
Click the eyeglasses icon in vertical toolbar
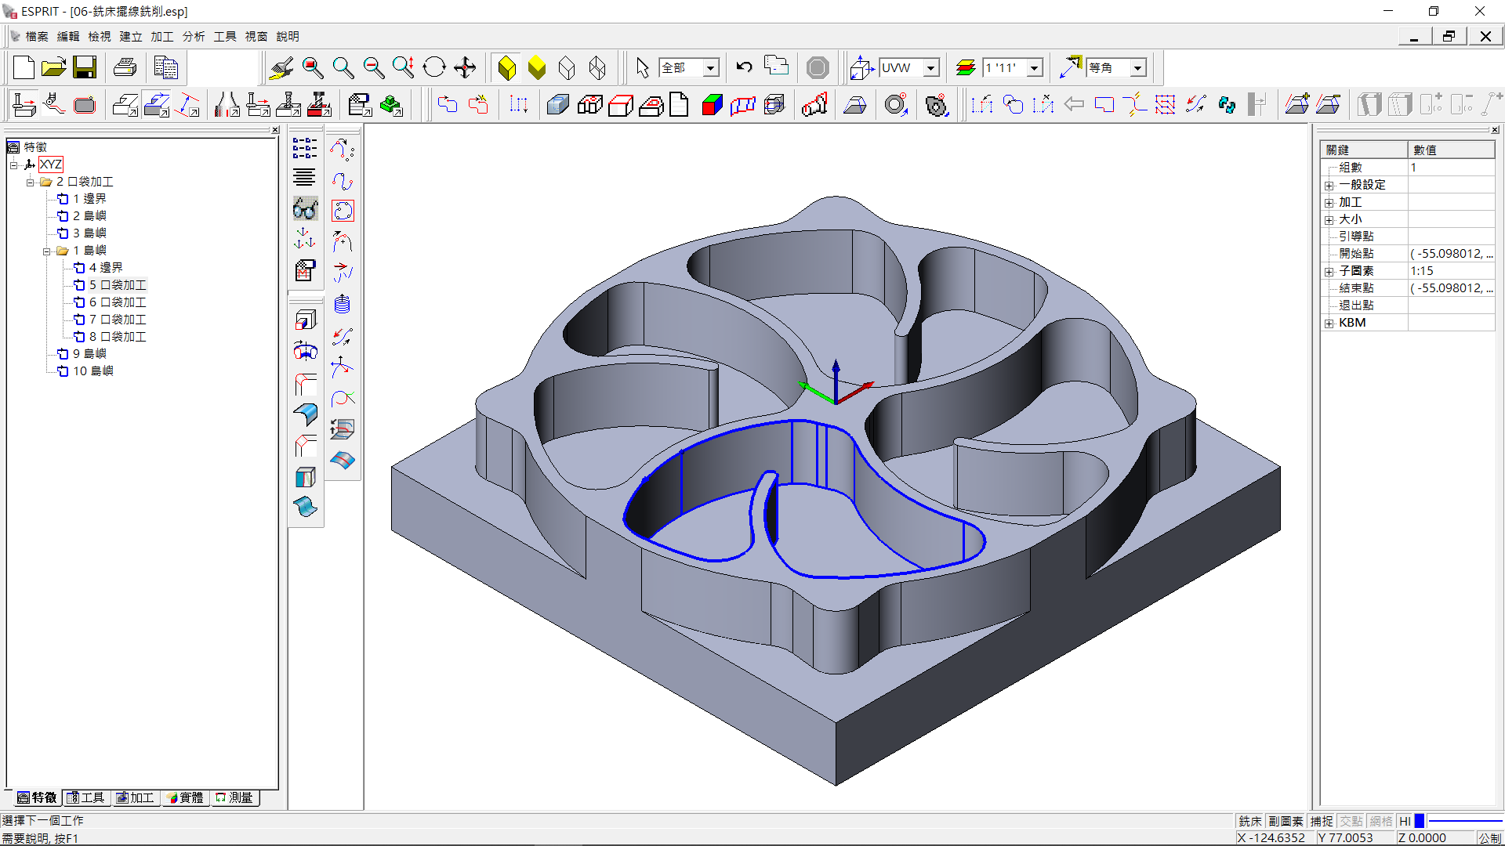(305, 209)
